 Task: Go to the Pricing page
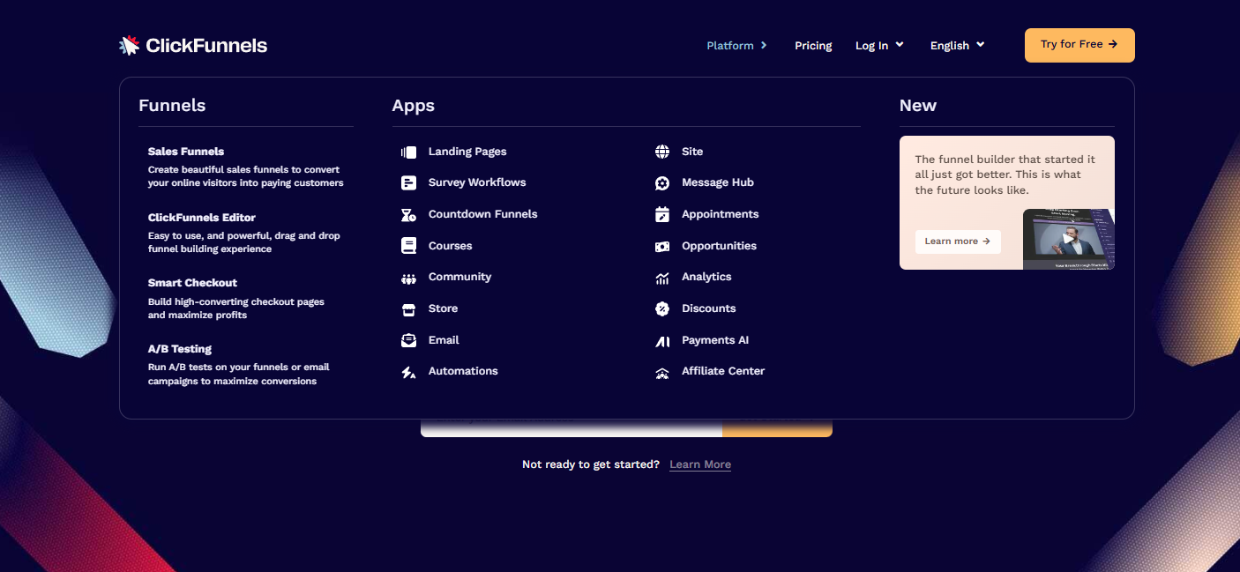click(813, 45)
